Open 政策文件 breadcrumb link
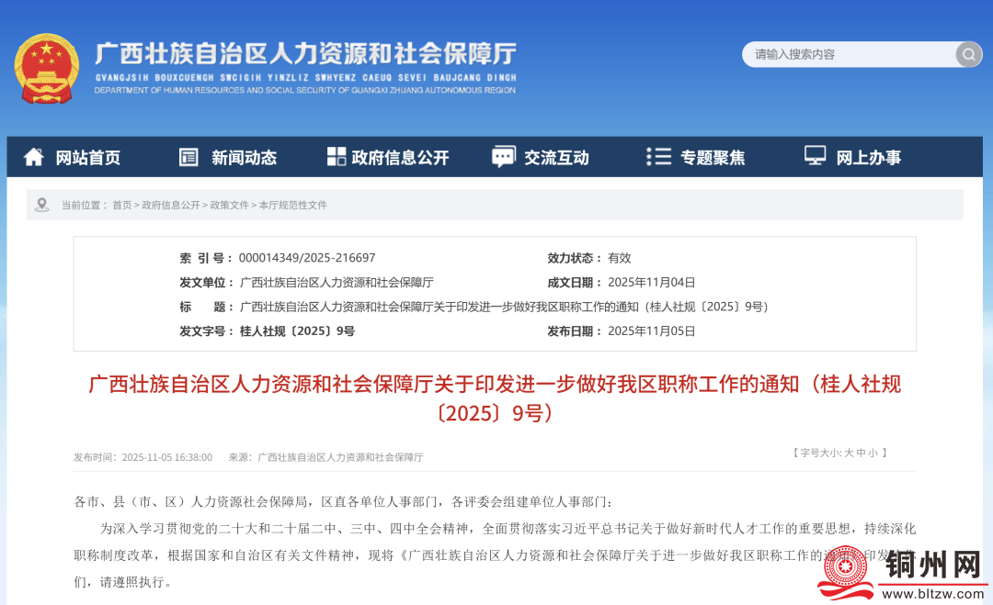 pos(230,206)
